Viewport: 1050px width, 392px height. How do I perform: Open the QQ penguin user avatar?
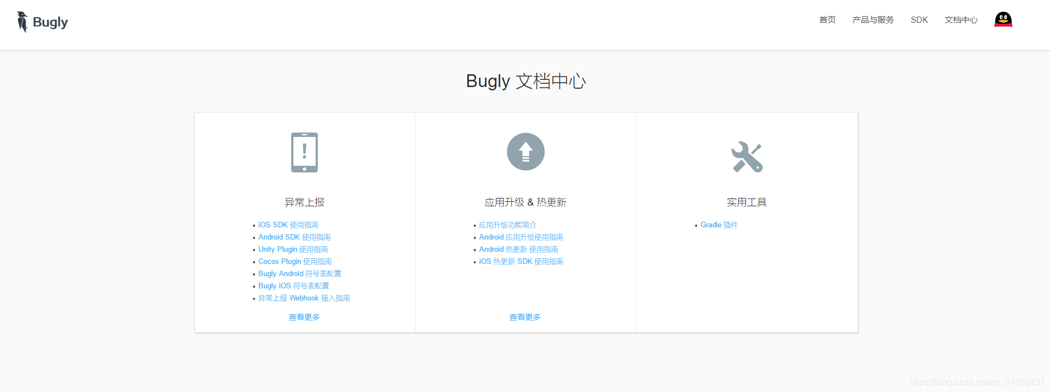[x=1003, y=19]
